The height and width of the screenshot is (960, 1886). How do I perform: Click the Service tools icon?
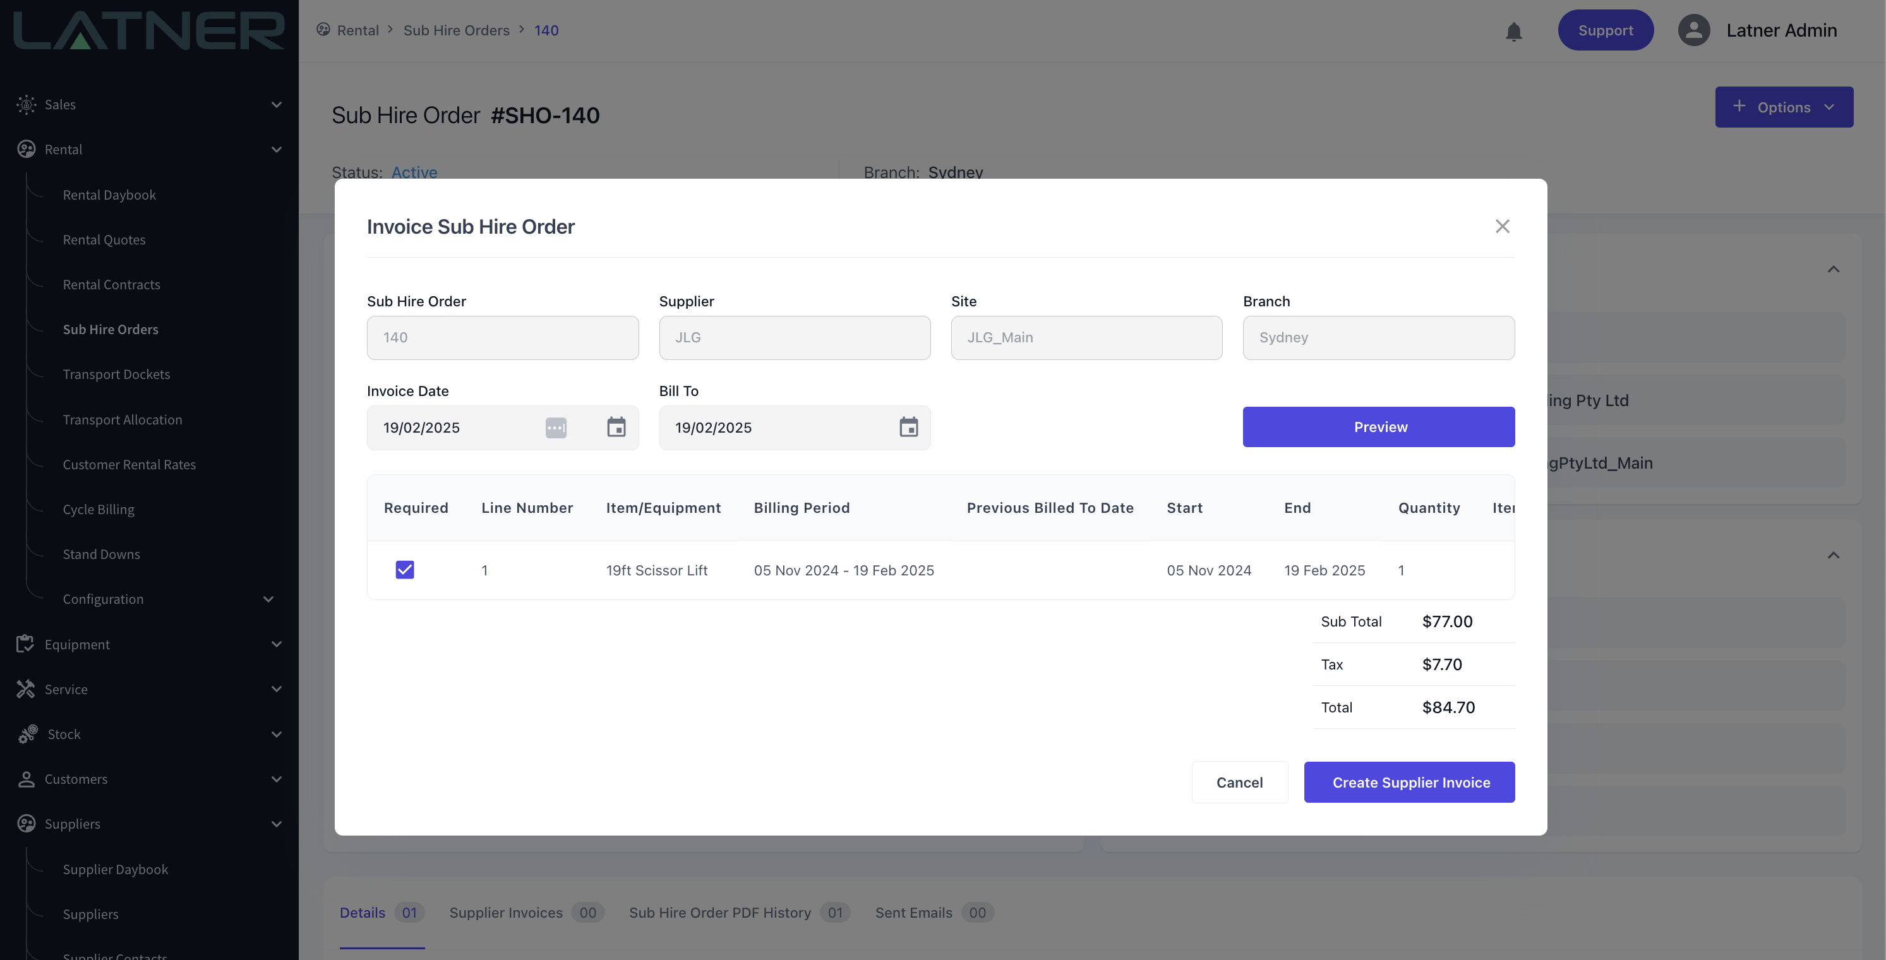pyautogui.click(x=26, y=688)
